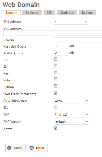
Task: Click the Traffic Quota field
Action: [x=61, y=53]
